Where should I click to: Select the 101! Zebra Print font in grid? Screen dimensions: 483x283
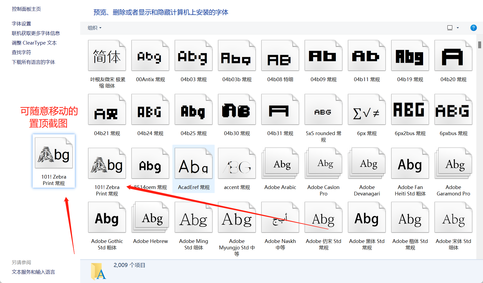pyautogui.click(x=107, y=163)
